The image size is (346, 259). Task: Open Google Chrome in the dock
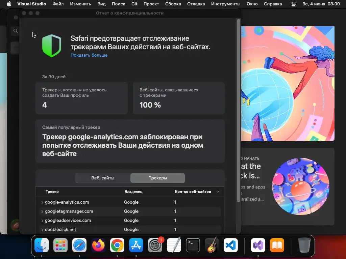click(x=117, y=245)
